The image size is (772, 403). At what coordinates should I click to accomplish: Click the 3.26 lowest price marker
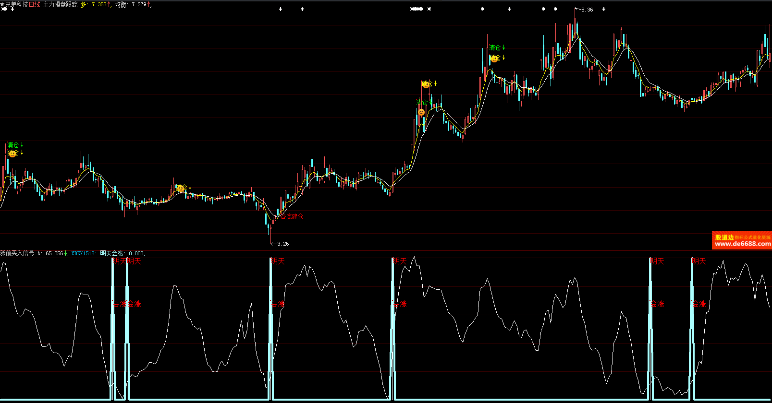click(x=282, y=244)
